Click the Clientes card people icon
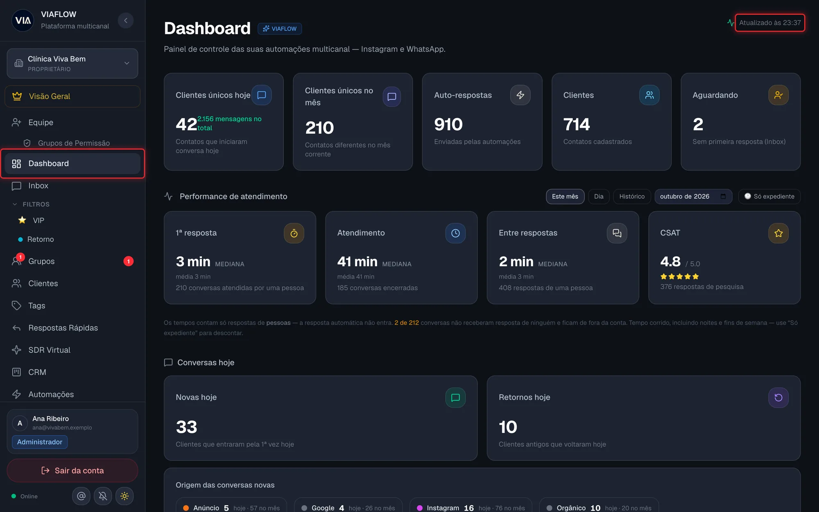Image resolution: width=819 pixels, height=512 pixels. [649, 95]
